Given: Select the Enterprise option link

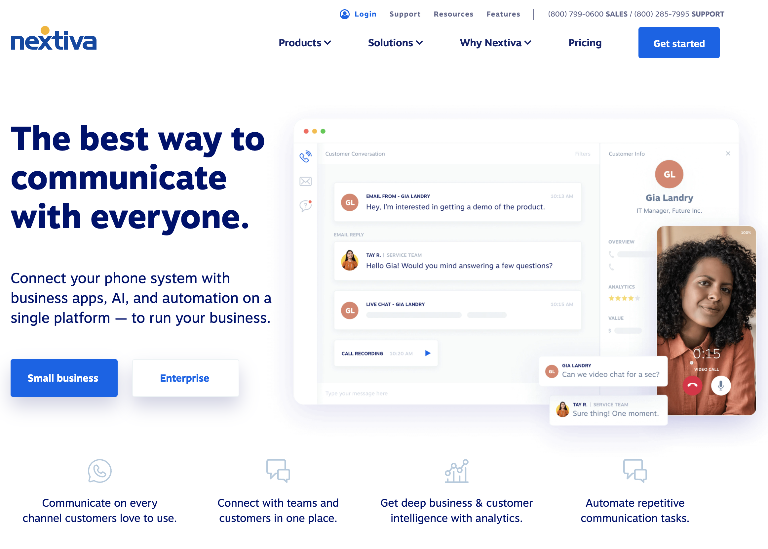Looking at the screenshot, I should 185,378.
